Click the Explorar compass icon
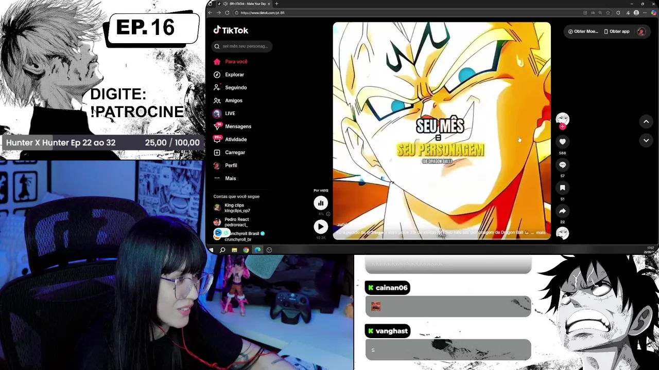This screenshot has width=659, height=370. 217,75
